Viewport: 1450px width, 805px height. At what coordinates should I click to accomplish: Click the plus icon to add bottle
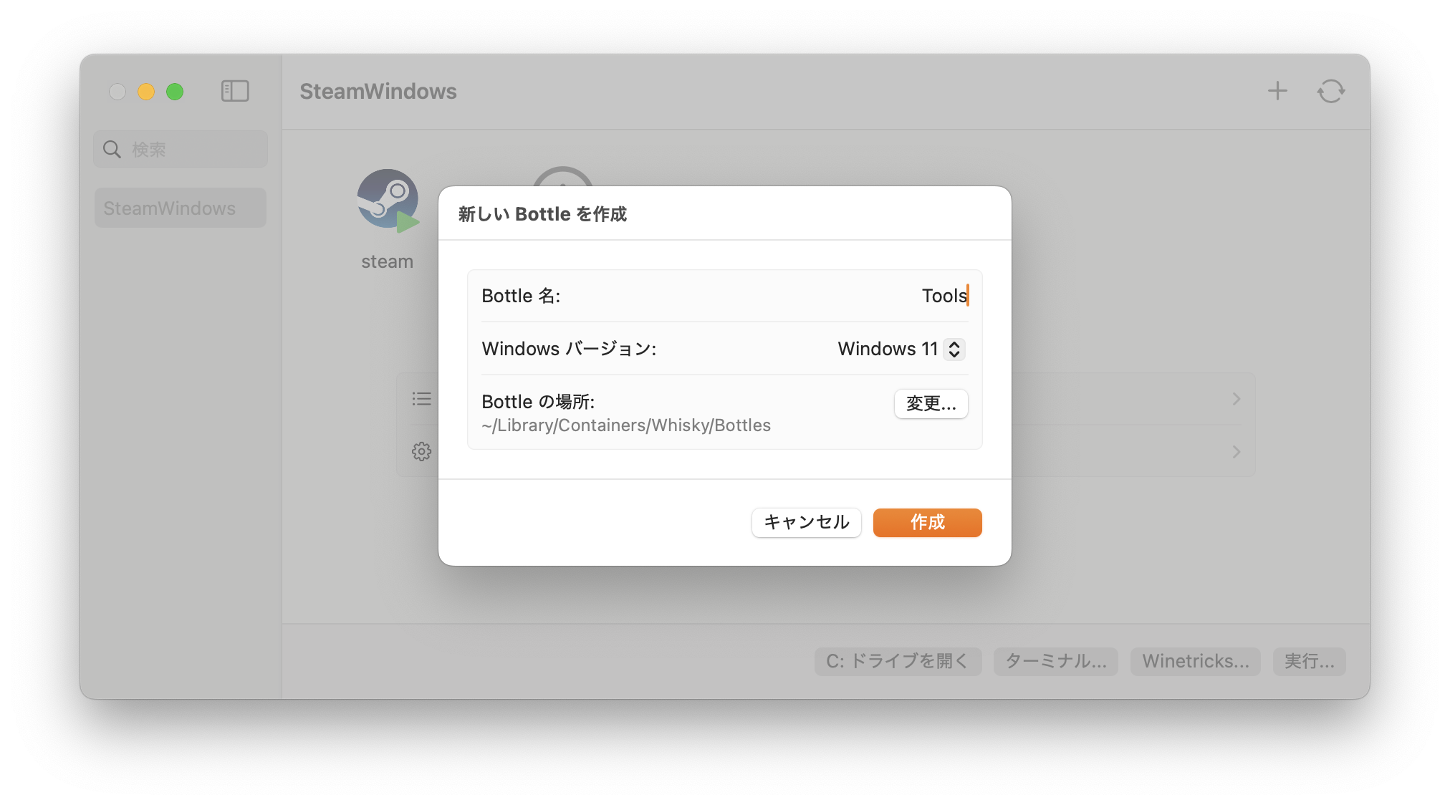(x=1277, y=91)
